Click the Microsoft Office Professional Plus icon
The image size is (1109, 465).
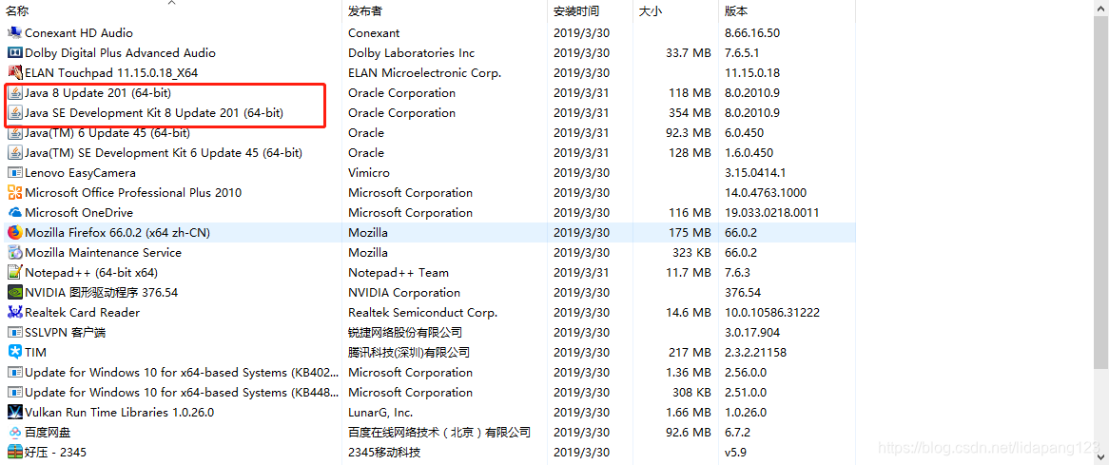(x=14, y=192)
